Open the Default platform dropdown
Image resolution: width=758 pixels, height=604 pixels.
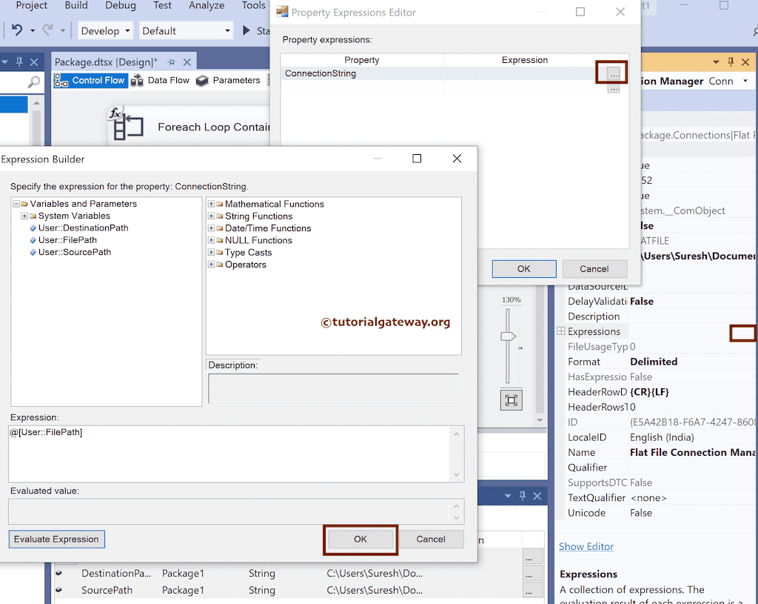click(186, 31)
